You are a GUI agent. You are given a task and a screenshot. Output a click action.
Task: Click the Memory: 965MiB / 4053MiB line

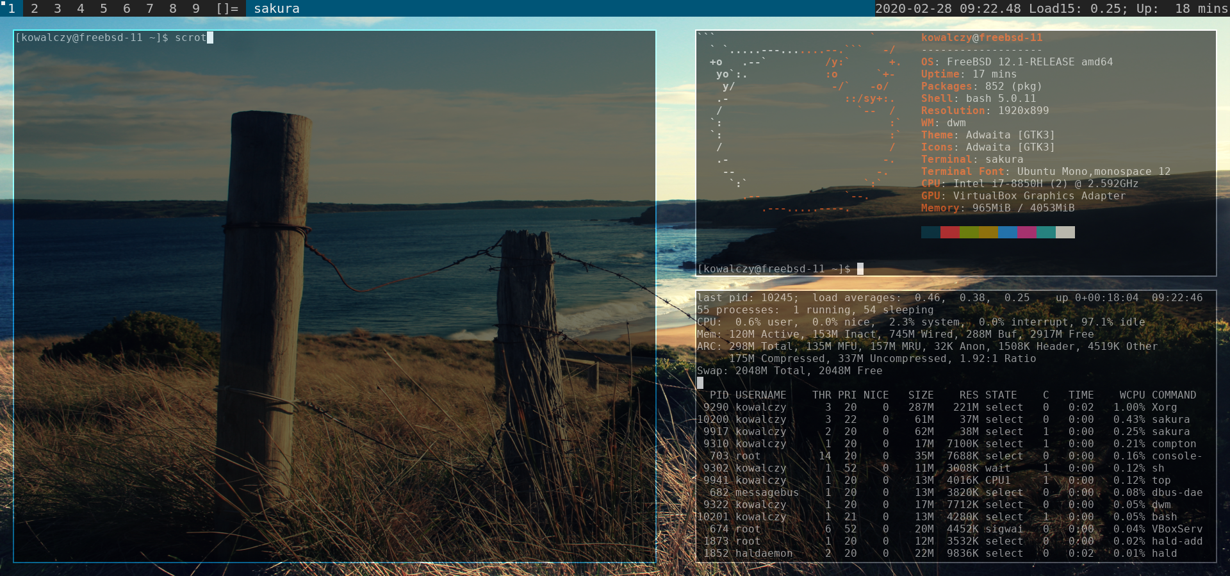(997, 208)
